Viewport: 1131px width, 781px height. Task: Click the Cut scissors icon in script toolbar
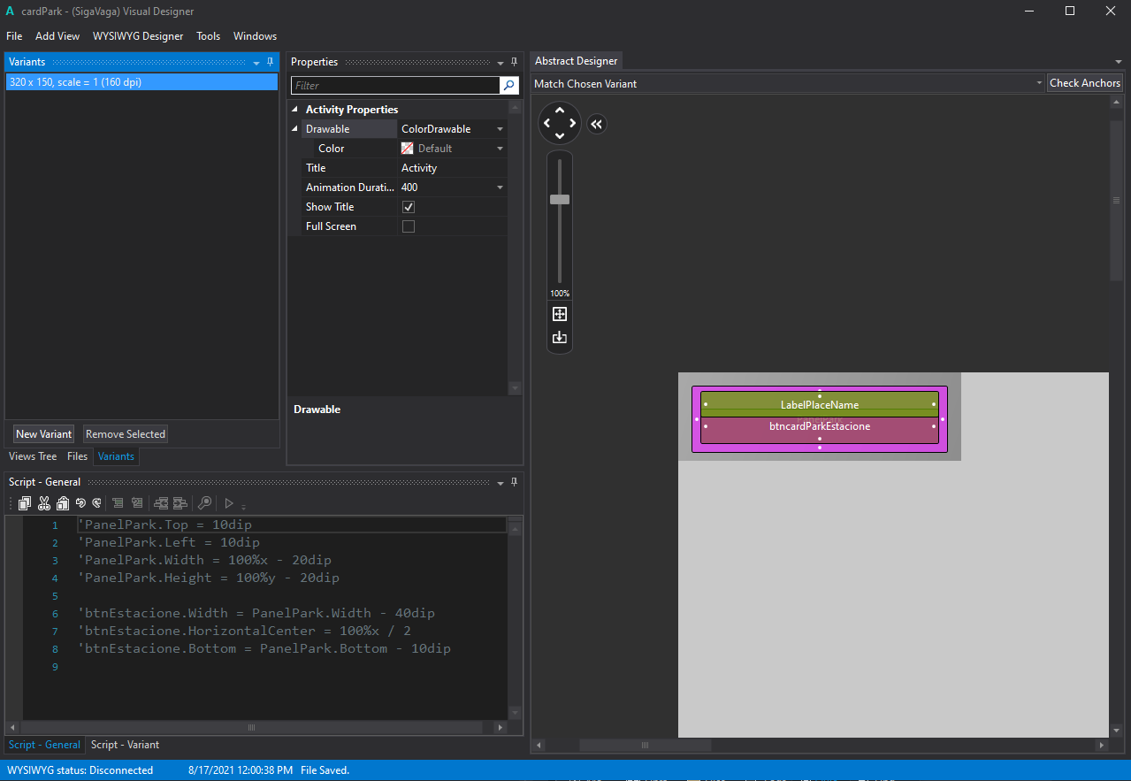pyautogui.click(x=44, y=503)
